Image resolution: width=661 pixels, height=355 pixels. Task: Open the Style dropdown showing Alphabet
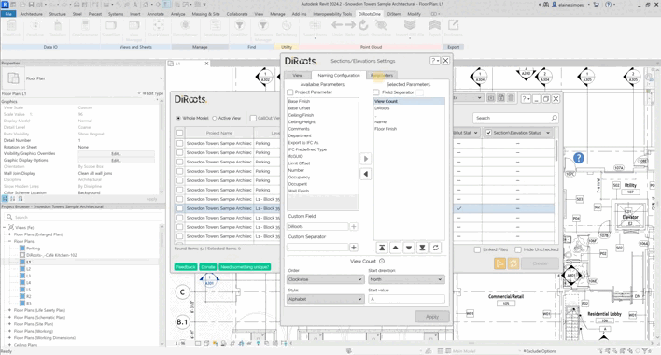tap(325, 299)
